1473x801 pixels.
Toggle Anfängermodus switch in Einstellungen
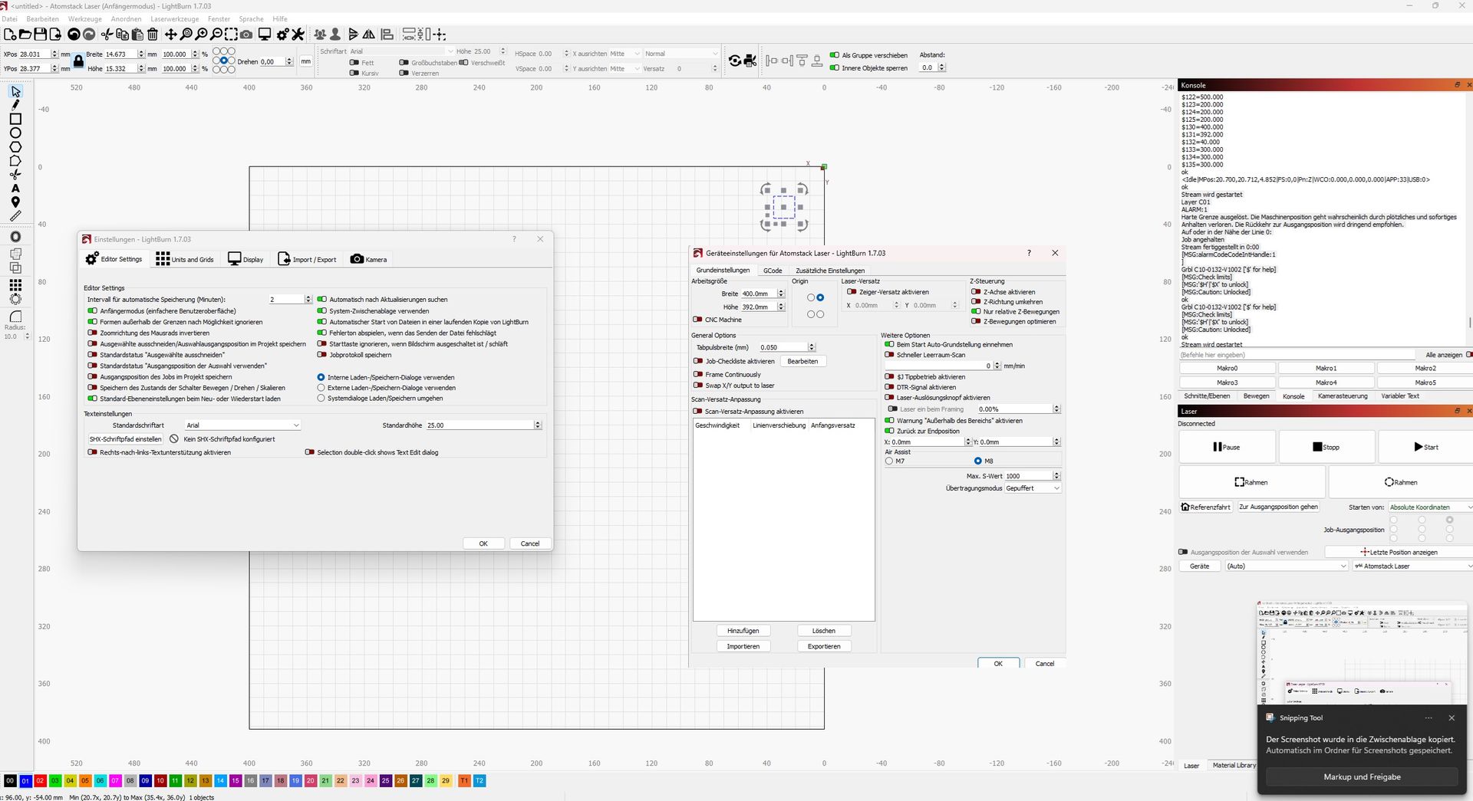[x=92, y=310]
